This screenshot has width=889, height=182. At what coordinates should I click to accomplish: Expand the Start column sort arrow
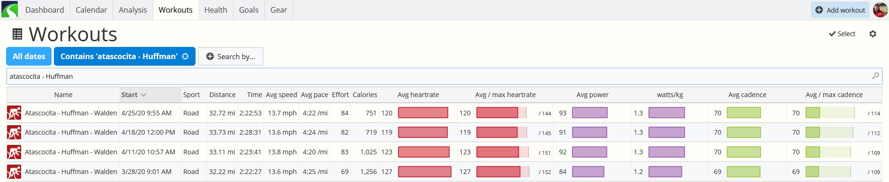tap(143, 95)
